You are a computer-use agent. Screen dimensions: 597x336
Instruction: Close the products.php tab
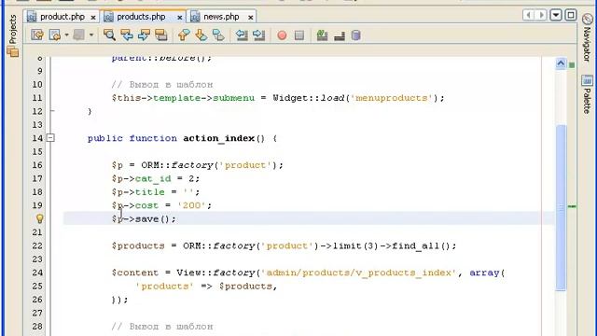pyautogui.click(x=179, y=18)
